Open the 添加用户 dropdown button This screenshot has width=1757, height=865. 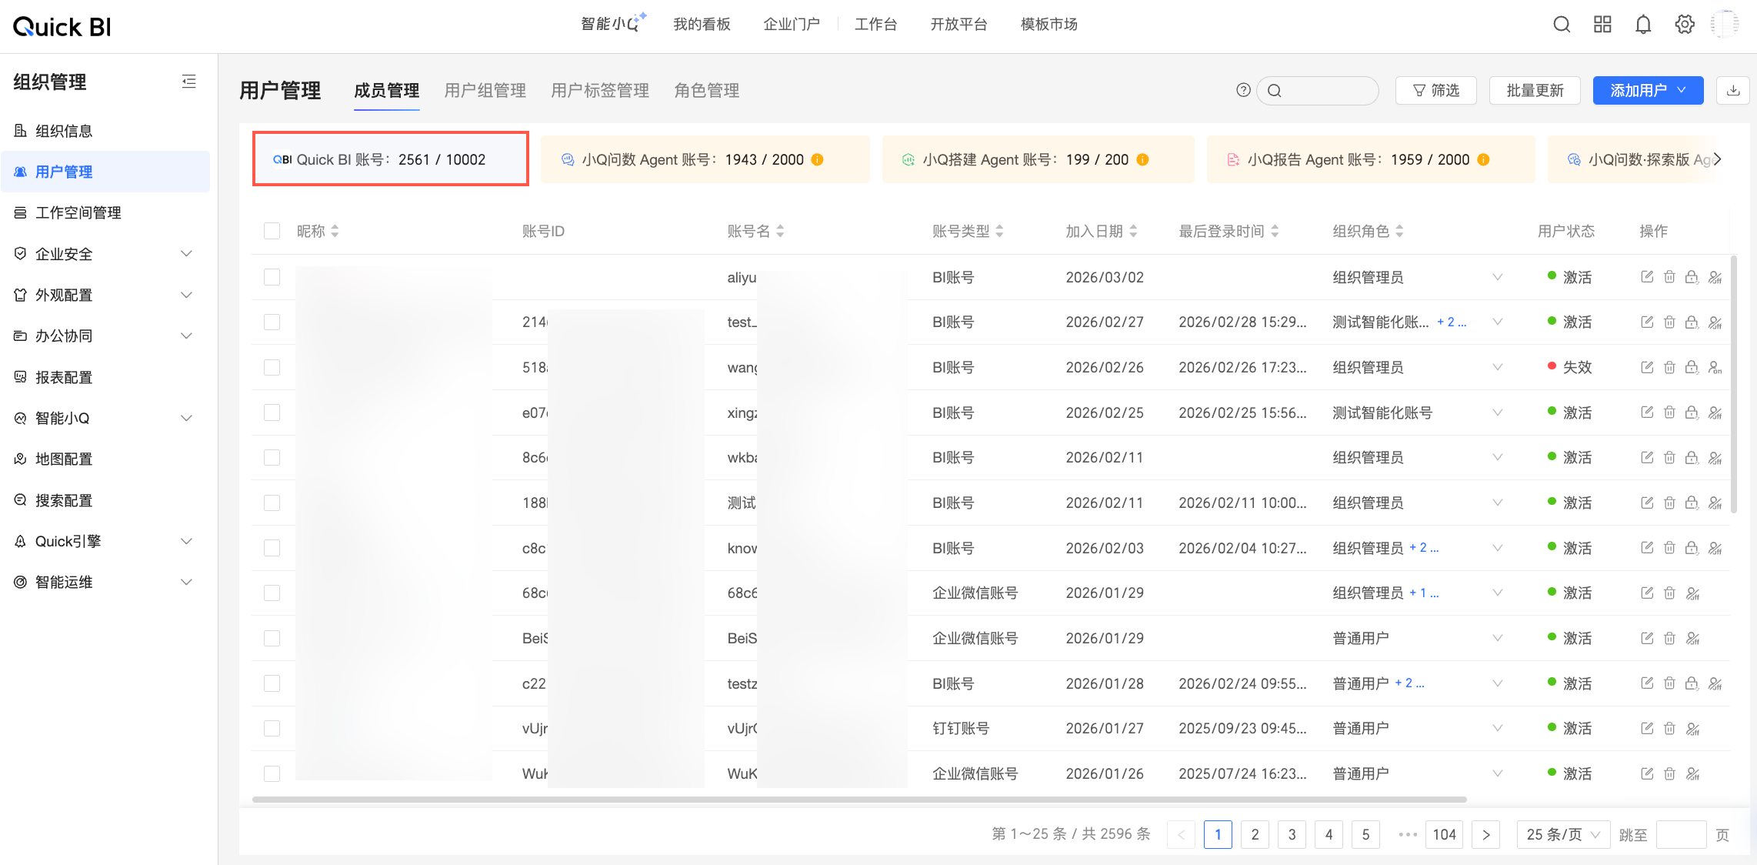coord(1647,90)
